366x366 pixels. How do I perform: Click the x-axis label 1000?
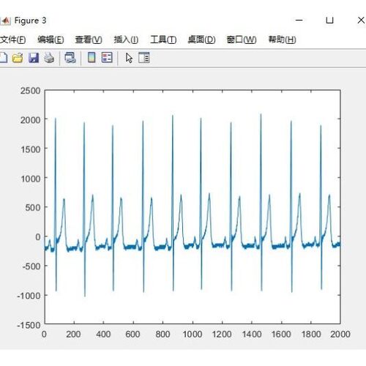(193, 335)
